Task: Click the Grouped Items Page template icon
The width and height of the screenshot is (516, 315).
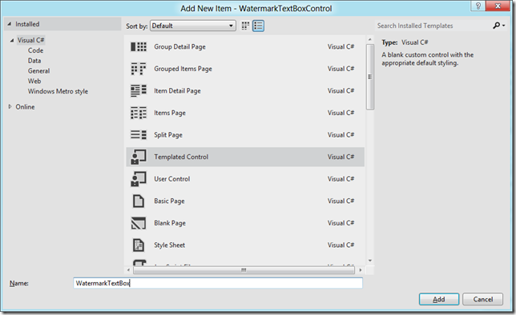Action: click(139, 69)
